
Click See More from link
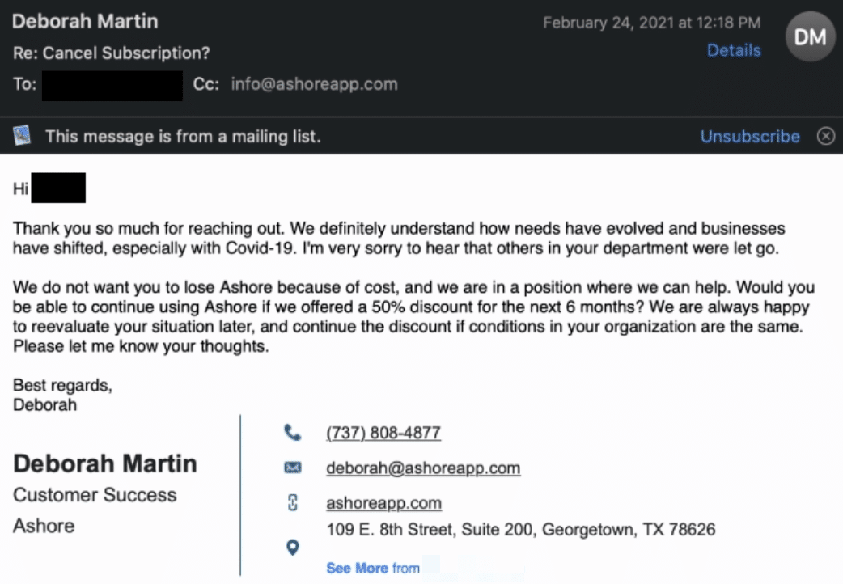click(x=373, y=568)
